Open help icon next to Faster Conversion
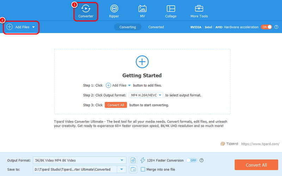Viewport: 282px width, 176px height. [x=202, y=160]
